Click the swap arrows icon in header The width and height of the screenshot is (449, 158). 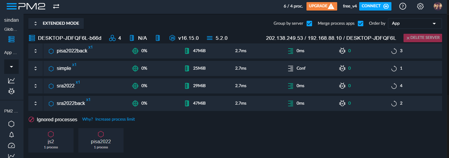point(56,6)
